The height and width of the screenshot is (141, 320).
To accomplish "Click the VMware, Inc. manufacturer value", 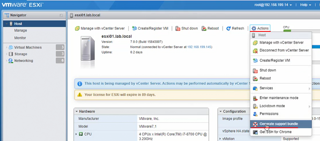I will coord(149,119).
